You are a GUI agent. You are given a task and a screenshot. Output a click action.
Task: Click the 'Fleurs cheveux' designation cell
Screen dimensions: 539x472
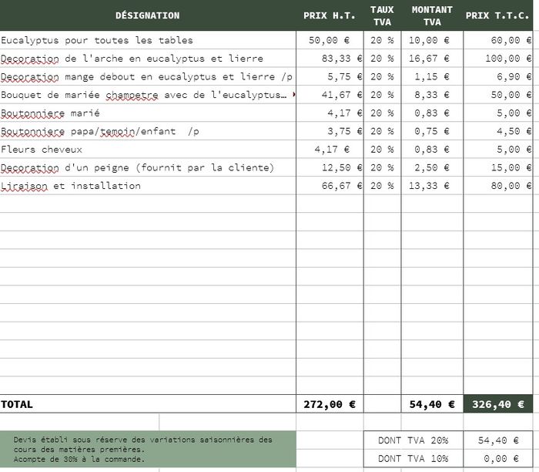pos(42,150)
